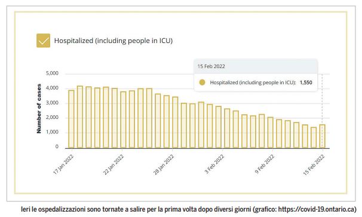Click the Number of cases axis title
362x217 pixels.
click(x=39, y=108)
